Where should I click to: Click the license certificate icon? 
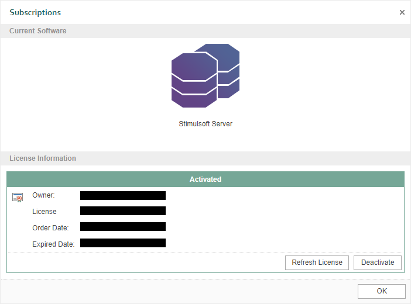(18, 198)
